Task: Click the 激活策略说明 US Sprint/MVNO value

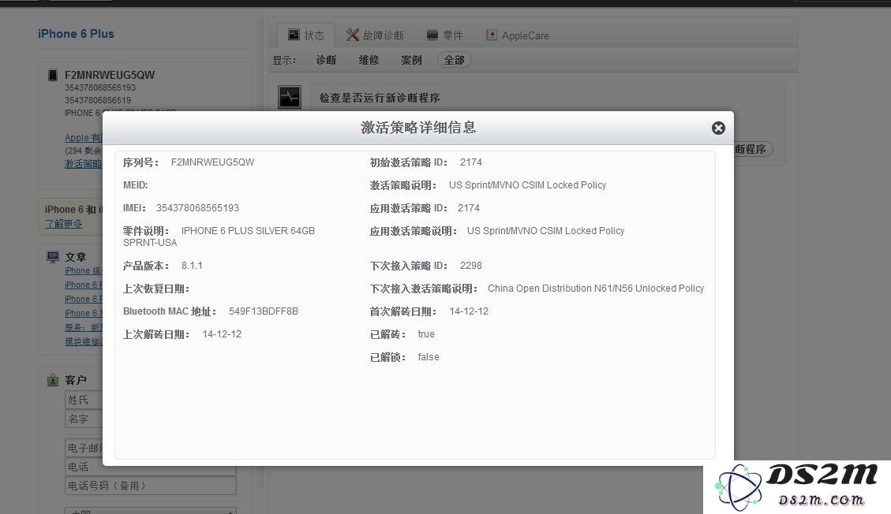Action: (528, 185)
